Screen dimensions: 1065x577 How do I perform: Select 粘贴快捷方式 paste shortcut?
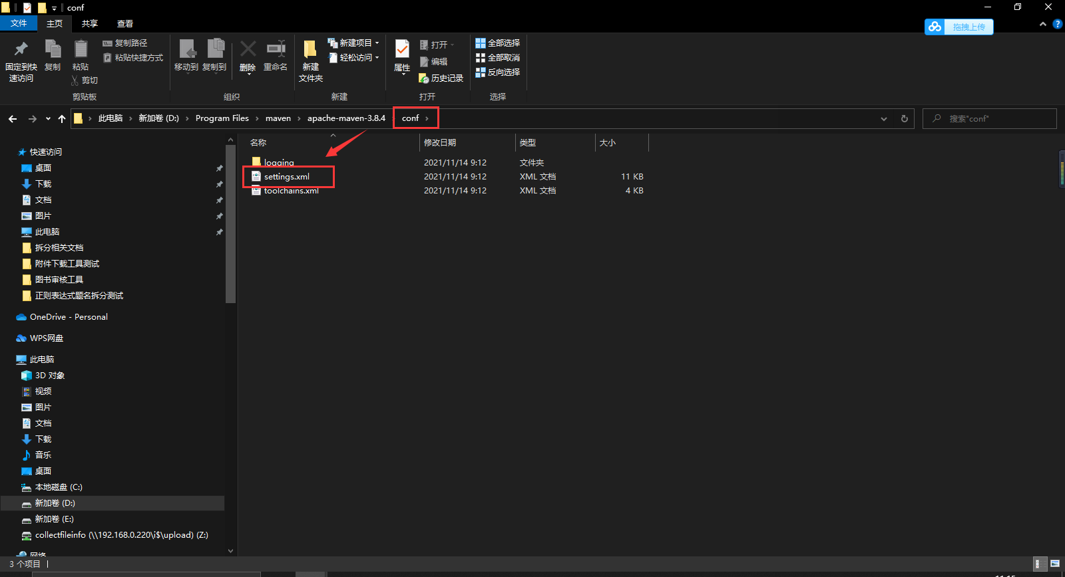point(133,58)
